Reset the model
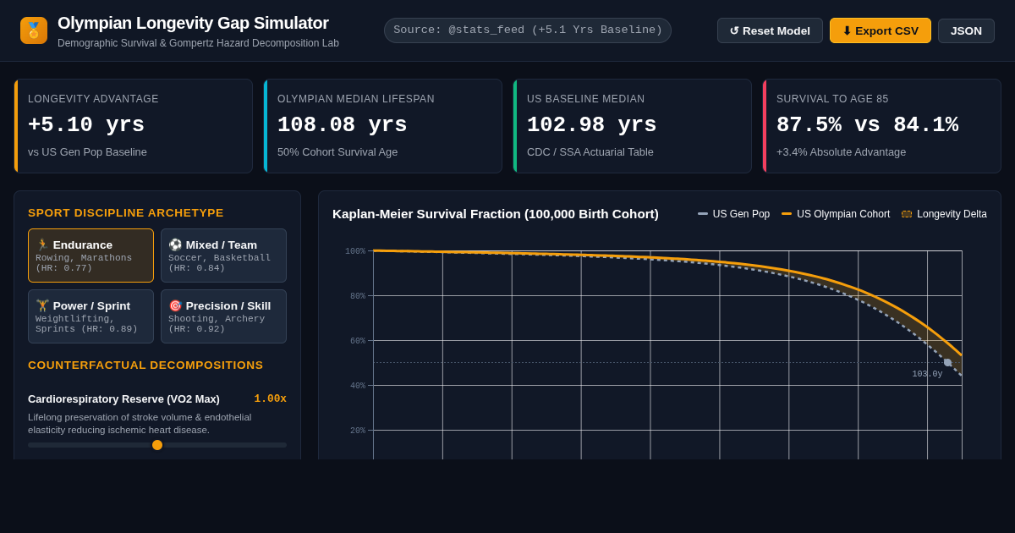This screenshot has width=1015, height=533. [770, 30]
